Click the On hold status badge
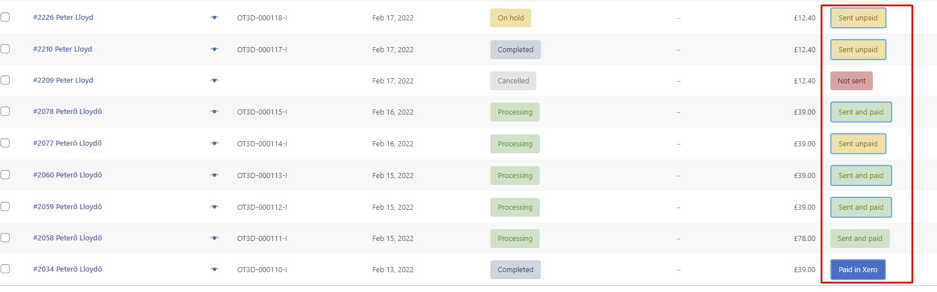Screen dimensions: 937x292 pos(511,18)
